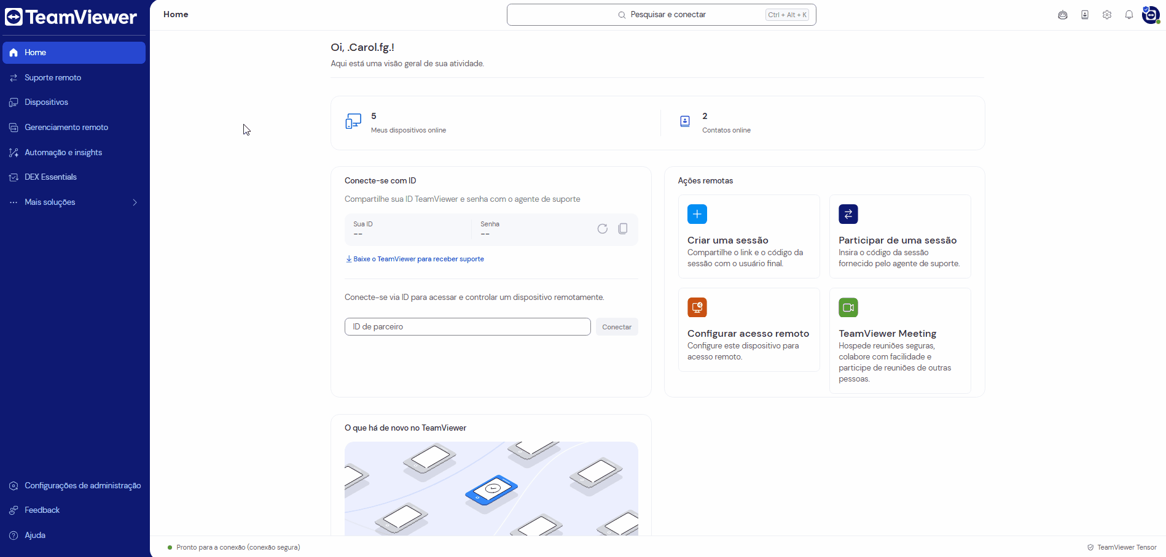Click the blue plus icon for Criar uma sessão
The height and width of the screenshot is (557, 1166).
click(x=697, y=214)
